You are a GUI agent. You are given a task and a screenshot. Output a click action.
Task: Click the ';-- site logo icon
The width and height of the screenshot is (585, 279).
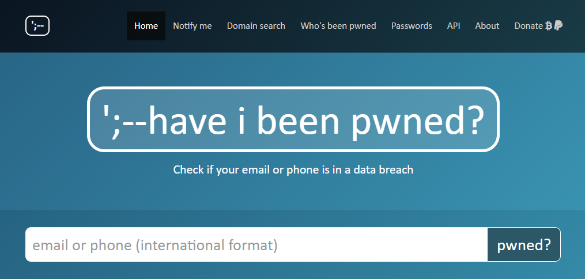click(37, 26)
